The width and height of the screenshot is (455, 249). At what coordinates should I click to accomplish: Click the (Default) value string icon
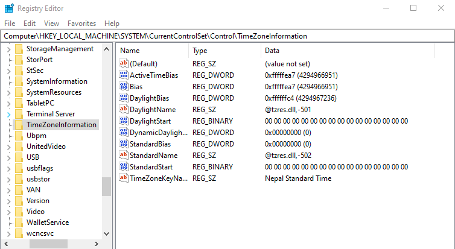pos(123,63)
